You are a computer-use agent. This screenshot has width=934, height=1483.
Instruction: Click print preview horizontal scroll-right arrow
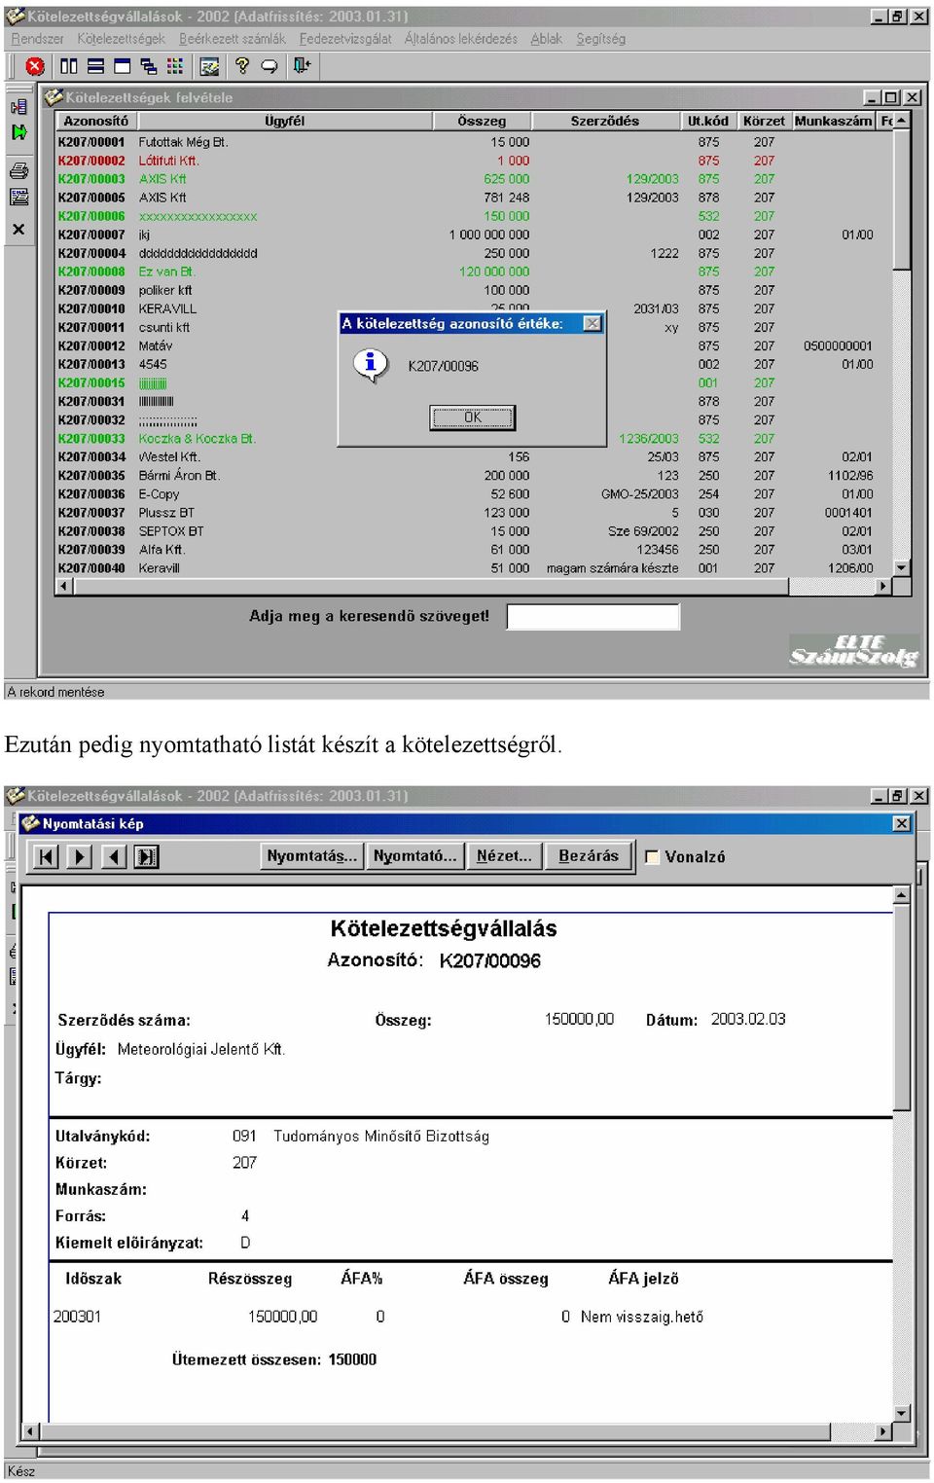coord(883,1431)
